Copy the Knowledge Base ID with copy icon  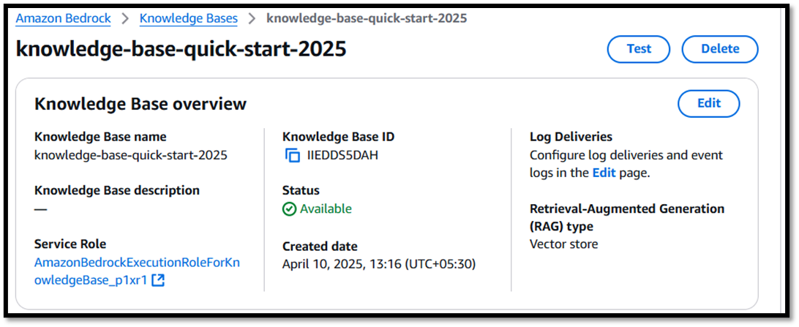coord(293,155)
